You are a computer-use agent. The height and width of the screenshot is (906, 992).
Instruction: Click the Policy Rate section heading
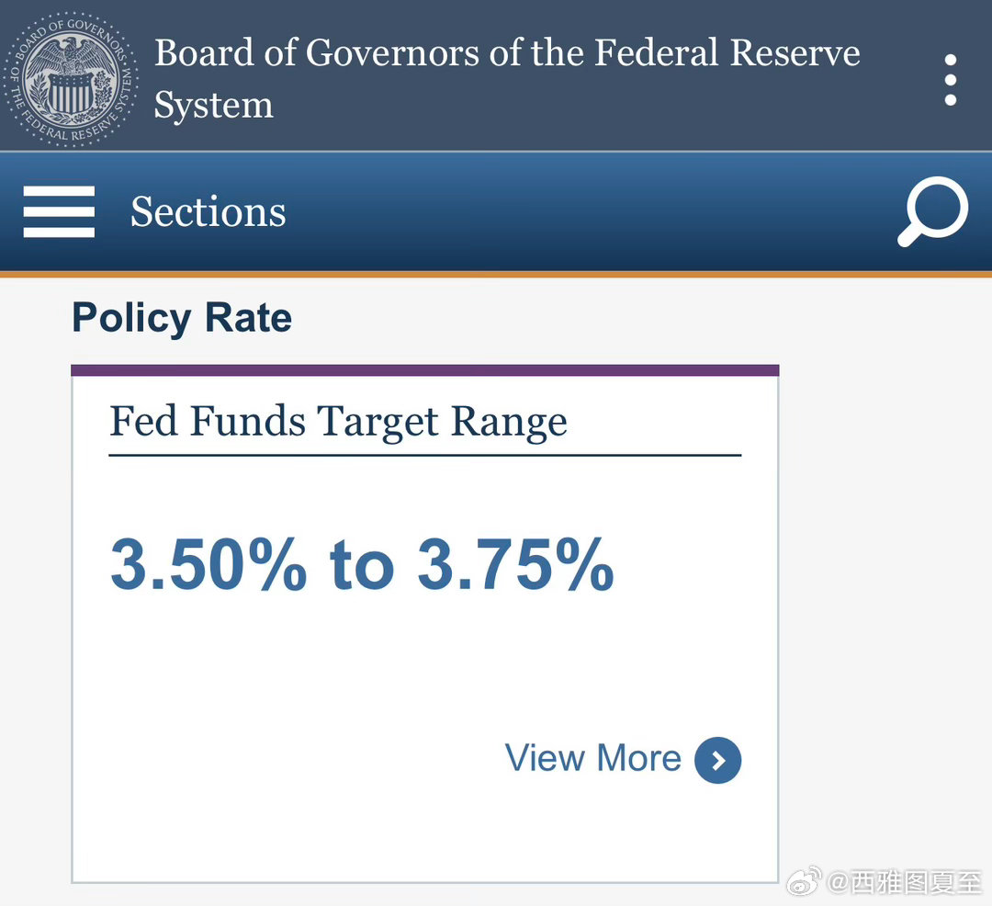[x=182, y=319]
